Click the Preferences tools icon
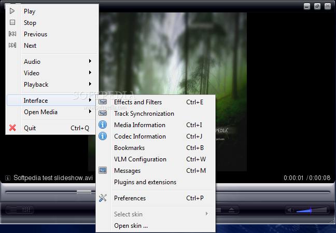336x233 pixels. [103, 198]
